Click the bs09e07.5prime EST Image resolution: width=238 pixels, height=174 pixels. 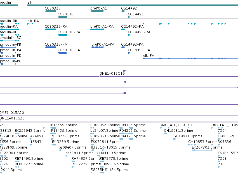60,150
